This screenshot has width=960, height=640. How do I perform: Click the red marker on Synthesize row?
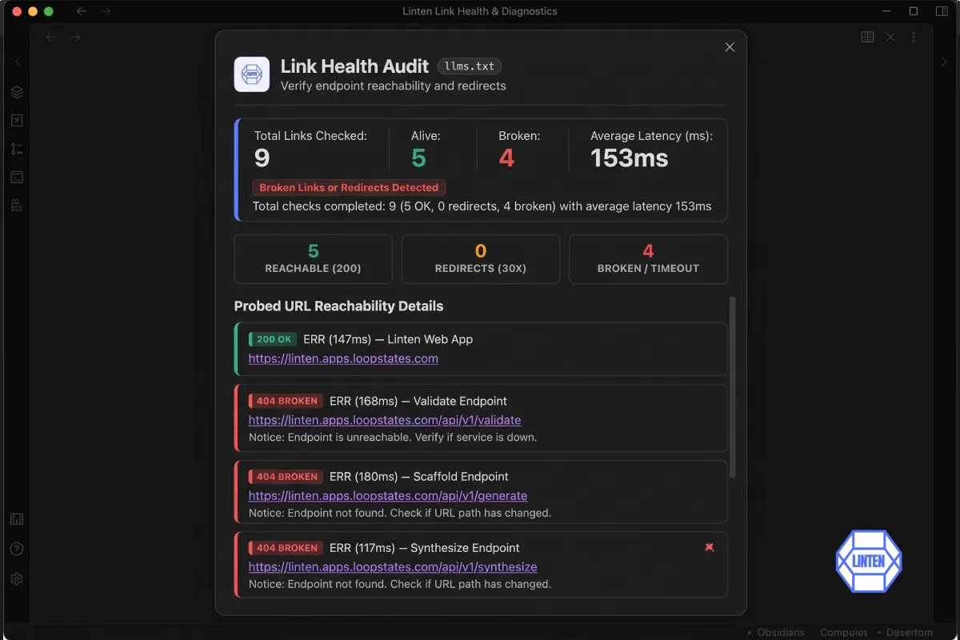point(709,547)
